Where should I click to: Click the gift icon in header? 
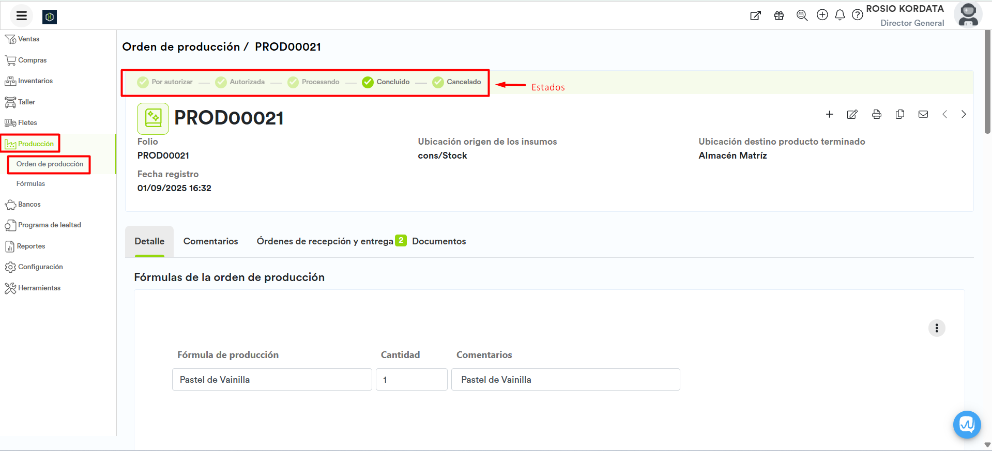pyautogui.click(x=779, y=15)
